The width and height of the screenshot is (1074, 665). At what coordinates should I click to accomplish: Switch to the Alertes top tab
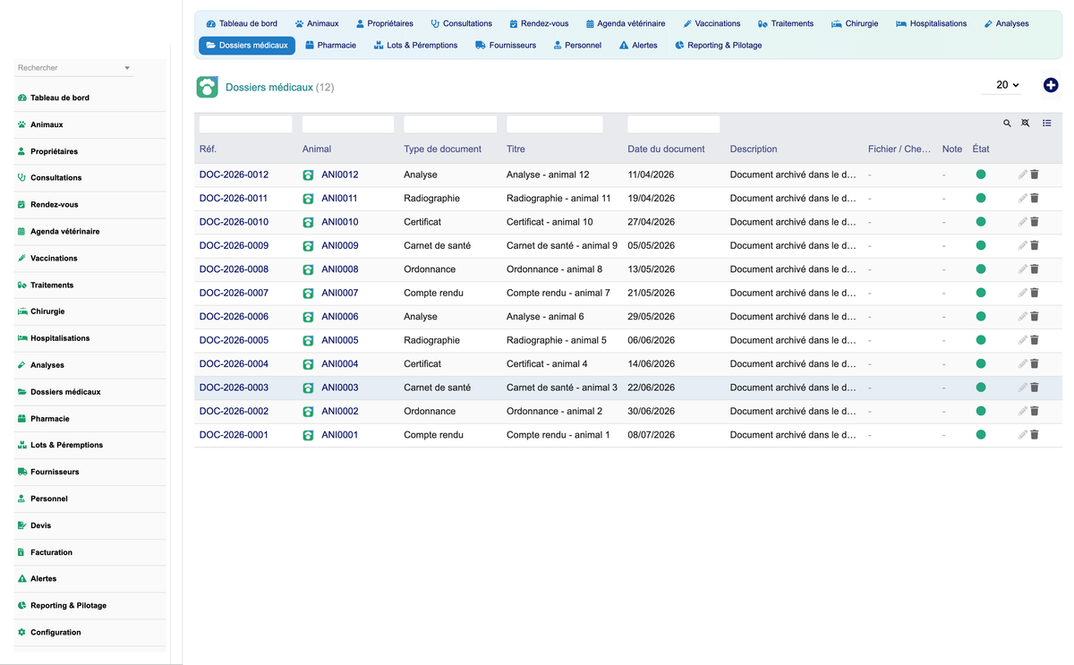coord(638,45)
